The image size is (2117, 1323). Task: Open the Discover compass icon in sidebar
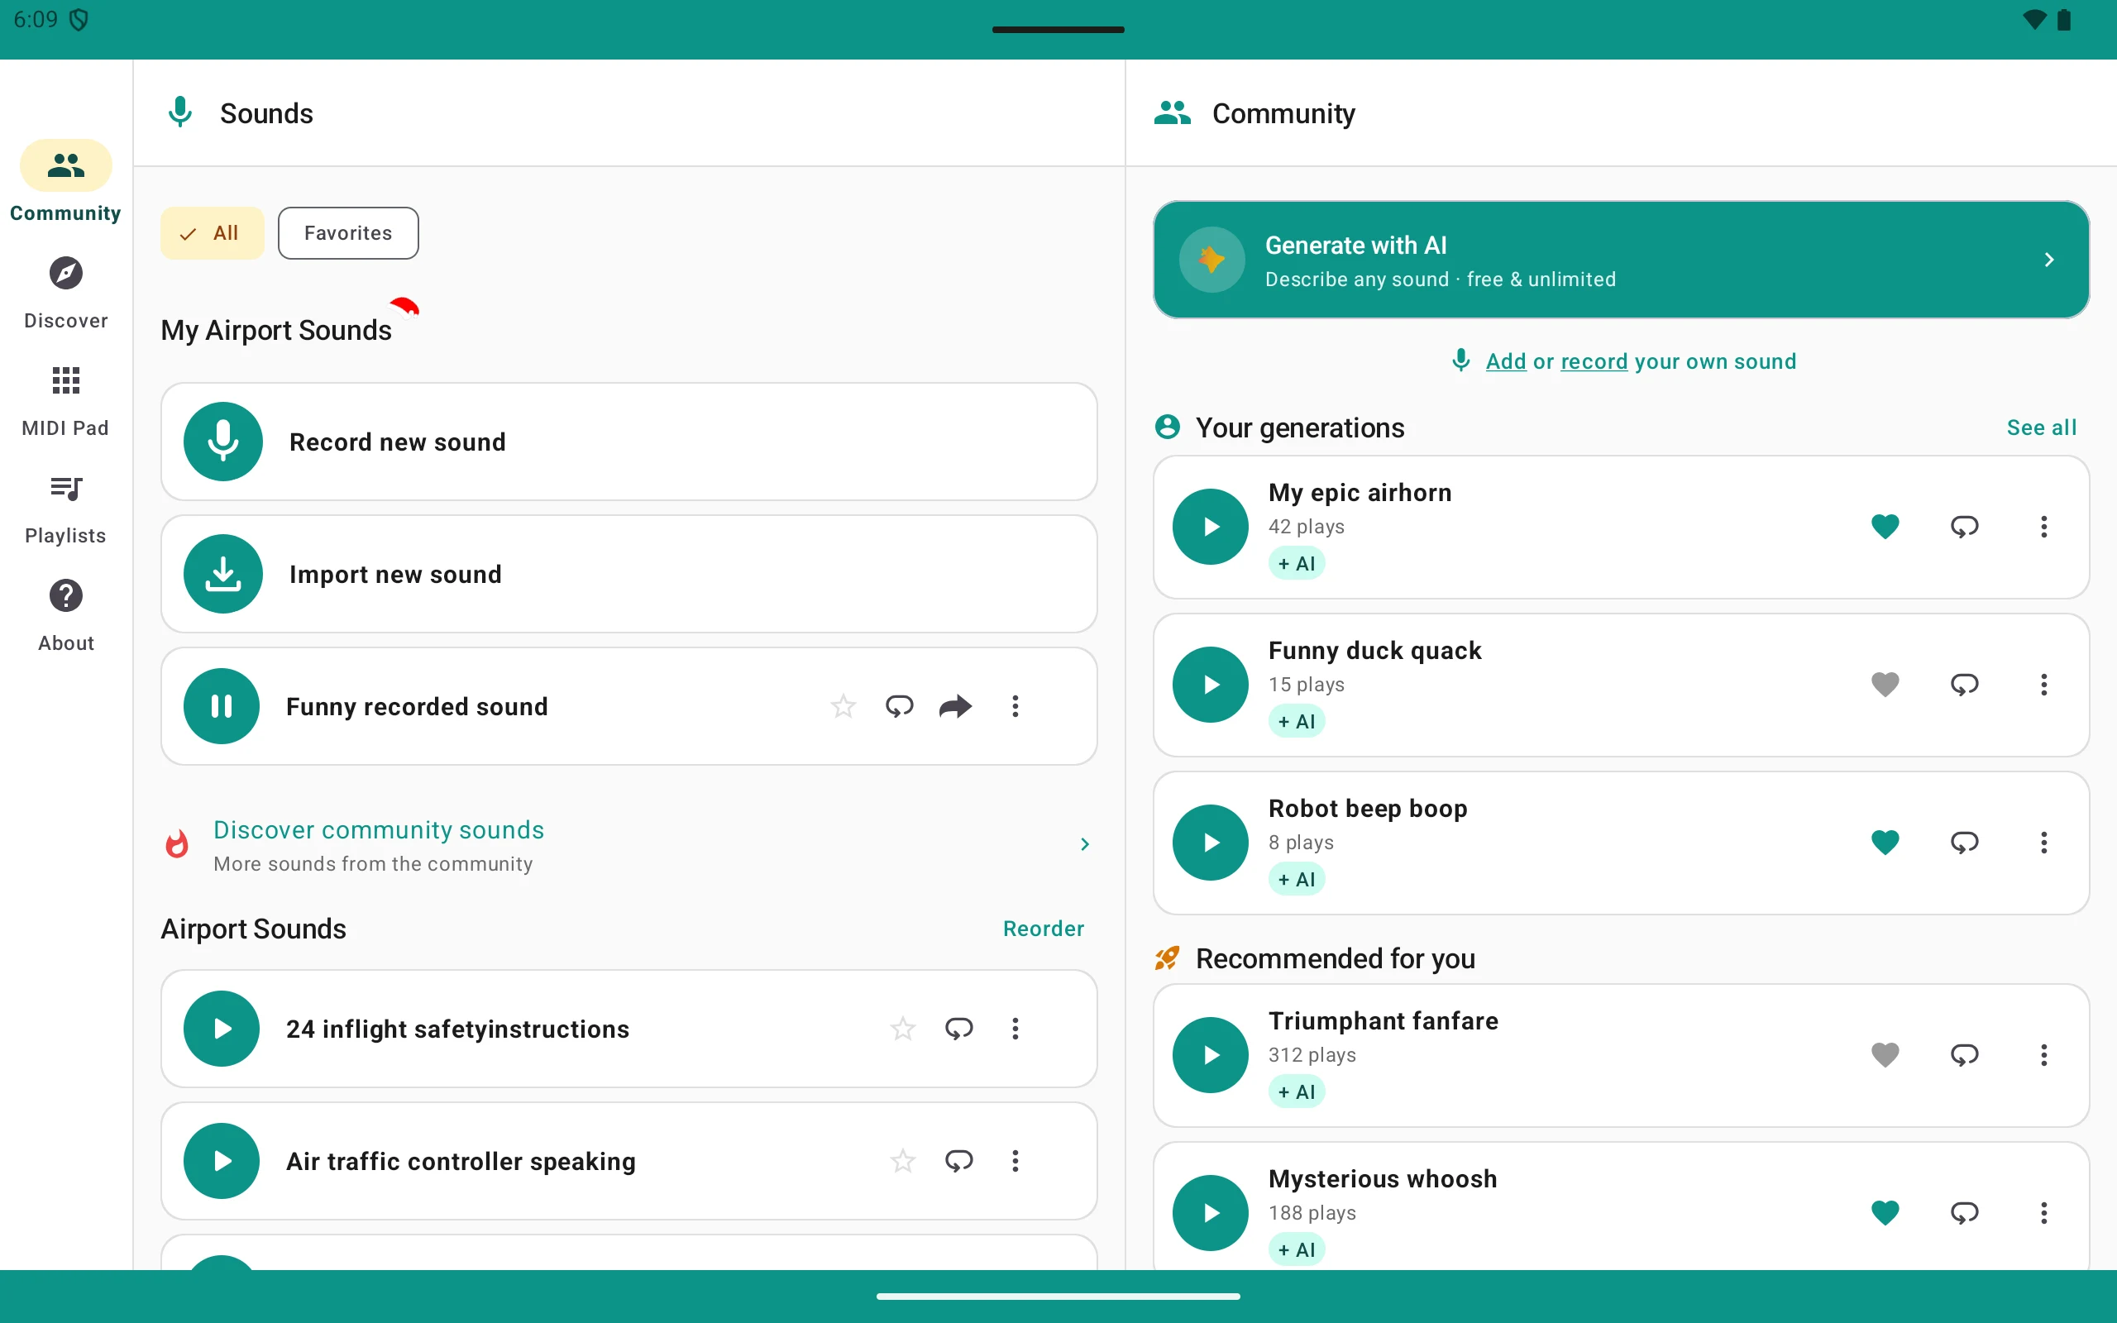pos(65,273)
